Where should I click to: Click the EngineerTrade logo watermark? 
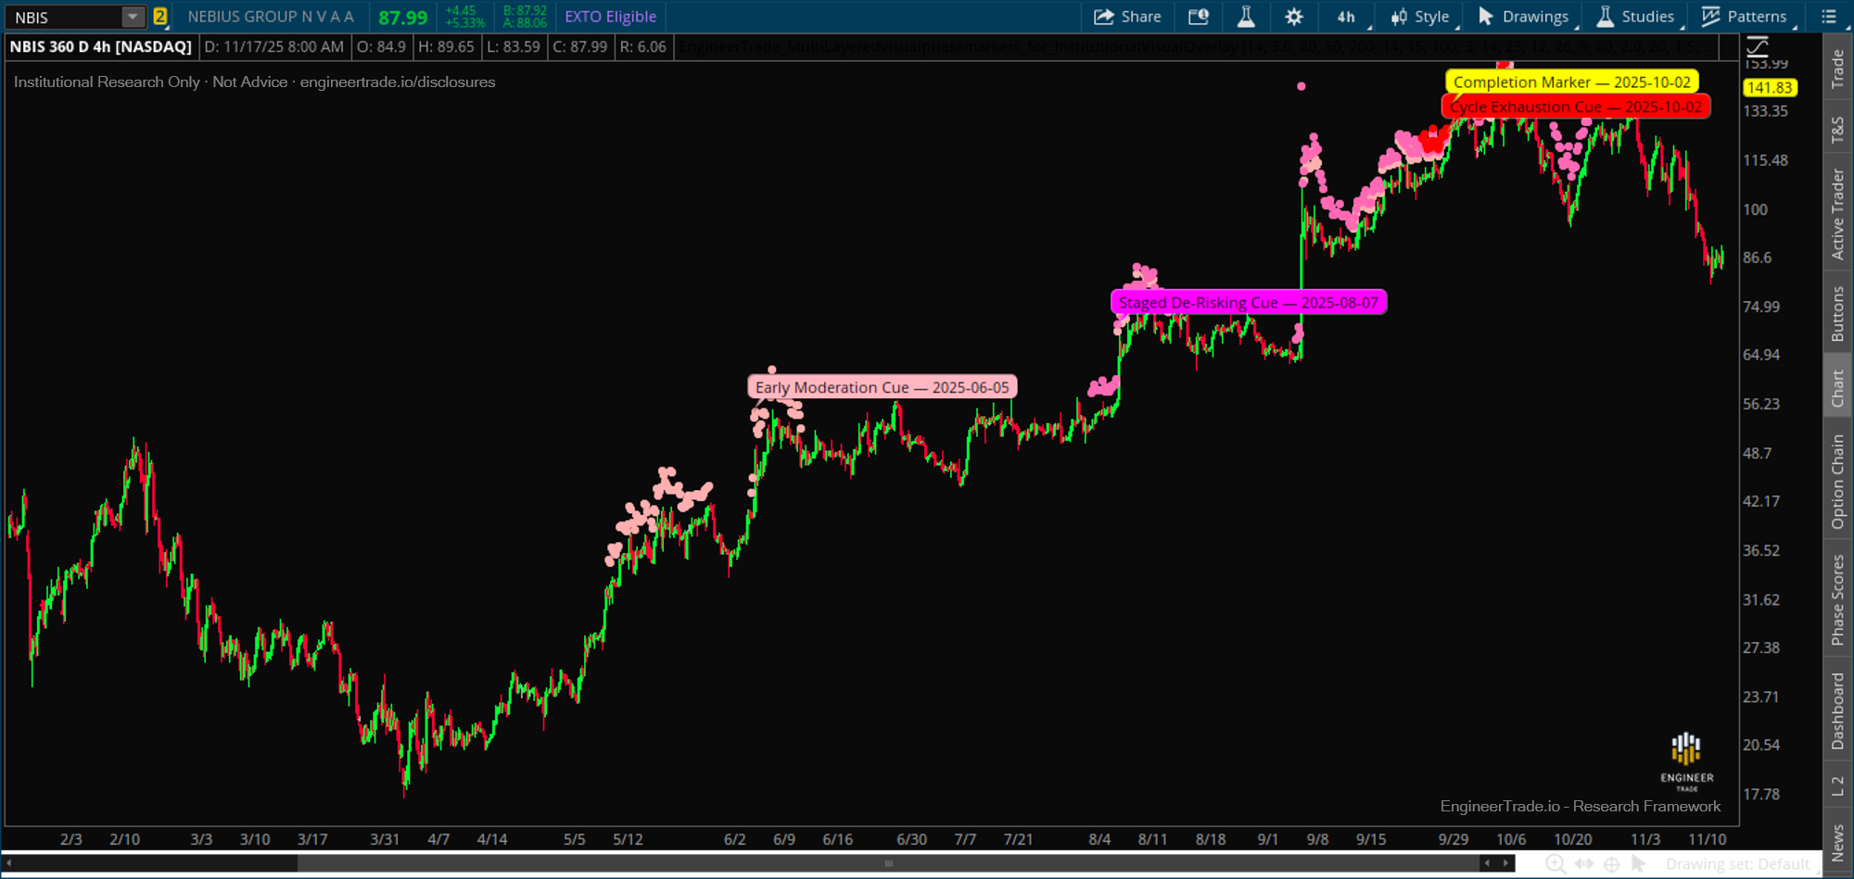pos(1685,760)
